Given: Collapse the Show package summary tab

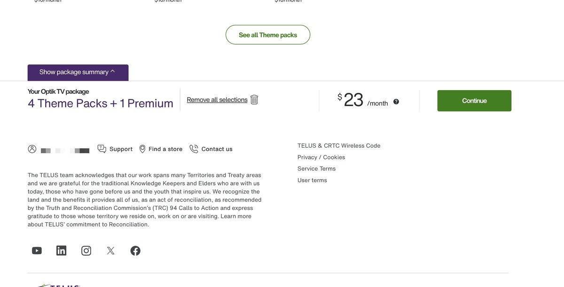Looking at the screenshot, I should [78, 72].
